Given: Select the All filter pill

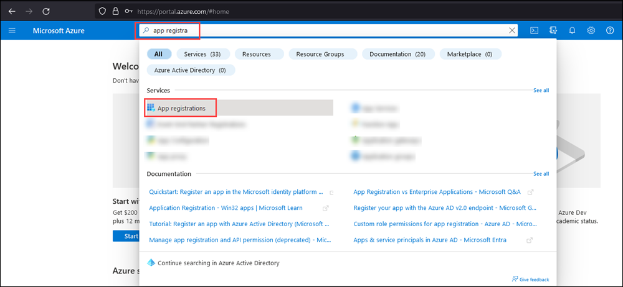Looking at the screenshot, I should 158,54.
